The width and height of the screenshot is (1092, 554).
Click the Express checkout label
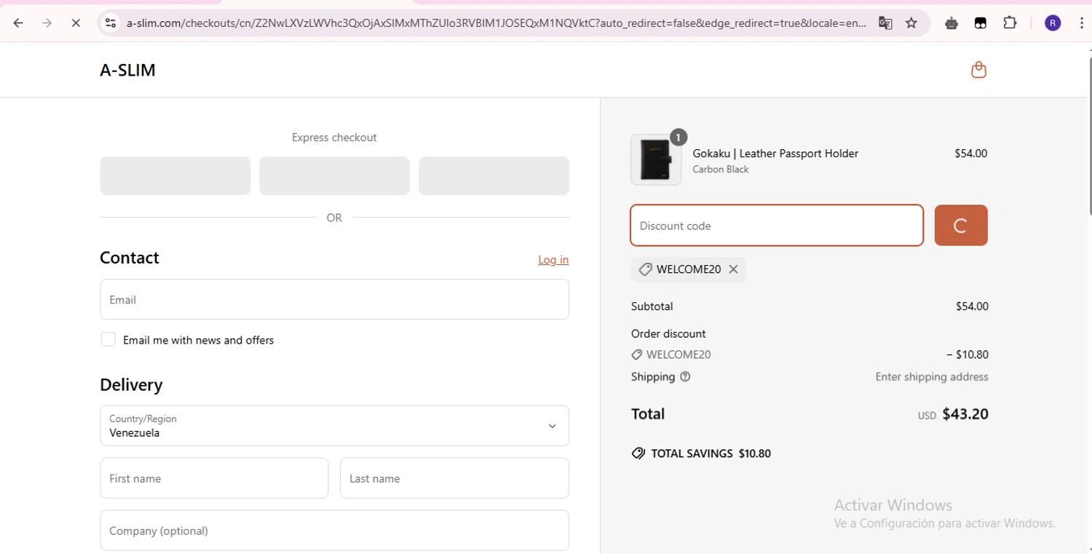(334, 138)
